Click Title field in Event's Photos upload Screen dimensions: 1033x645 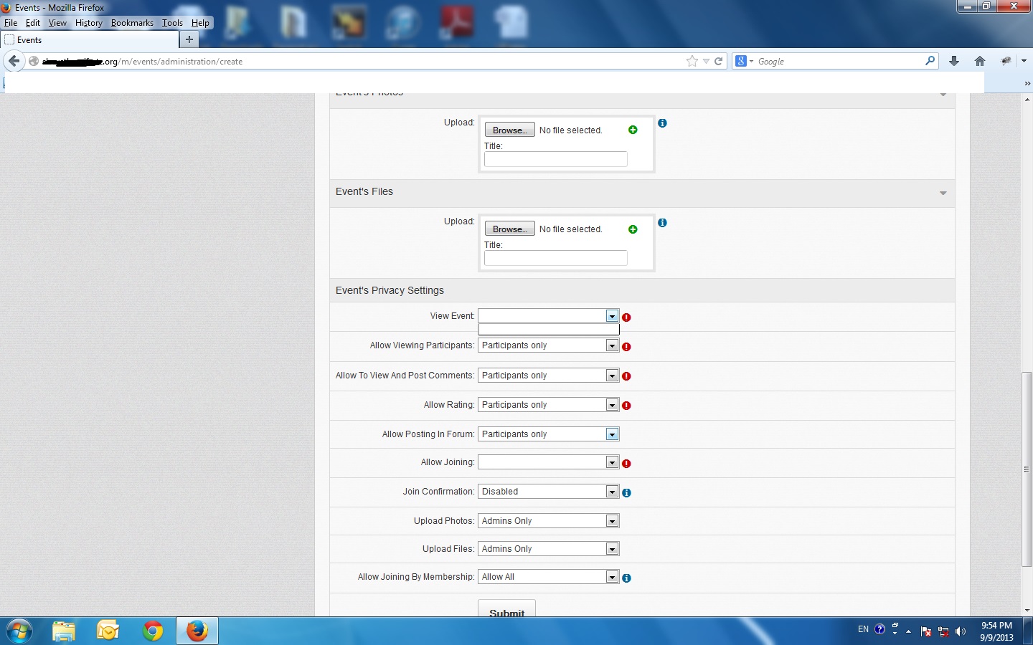point(555,159)
